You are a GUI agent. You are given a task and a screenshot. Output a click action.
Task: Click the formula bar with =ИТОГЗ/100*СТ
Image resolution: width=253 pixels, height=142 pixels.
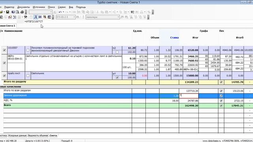34,21
